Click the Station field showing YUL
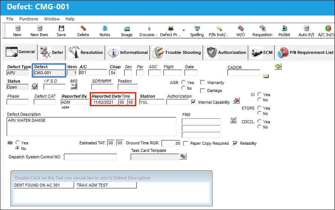The height and width of the screenshot is (210, 335). point(151,102)
